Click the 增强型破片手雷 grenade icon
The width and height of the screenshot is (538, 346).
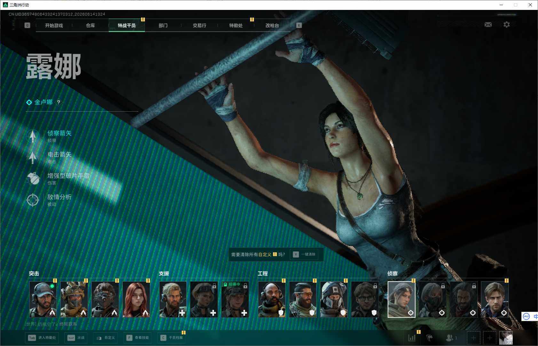point(33,179)
